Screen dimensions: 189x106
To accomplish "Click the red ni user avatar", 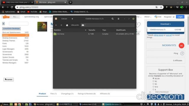I will point(181,46).
